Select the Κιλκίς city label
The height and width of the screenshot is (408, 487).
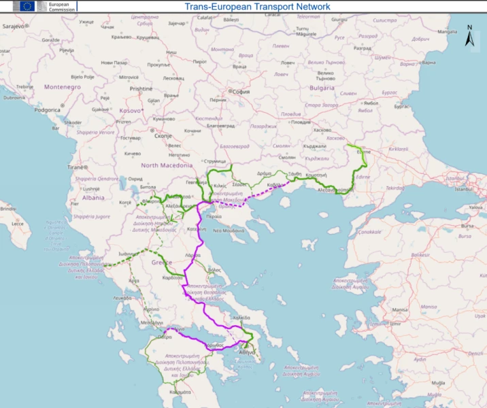coord(220,186)
